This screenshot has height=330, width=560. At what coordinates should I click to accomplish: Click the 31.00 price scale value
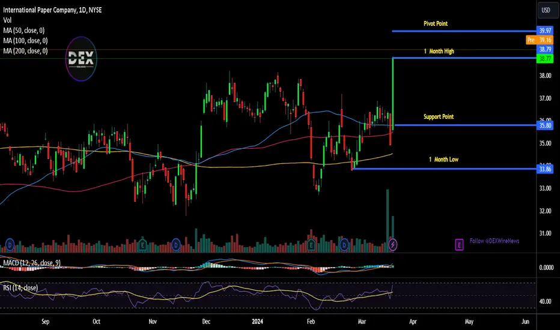(546, 233)
